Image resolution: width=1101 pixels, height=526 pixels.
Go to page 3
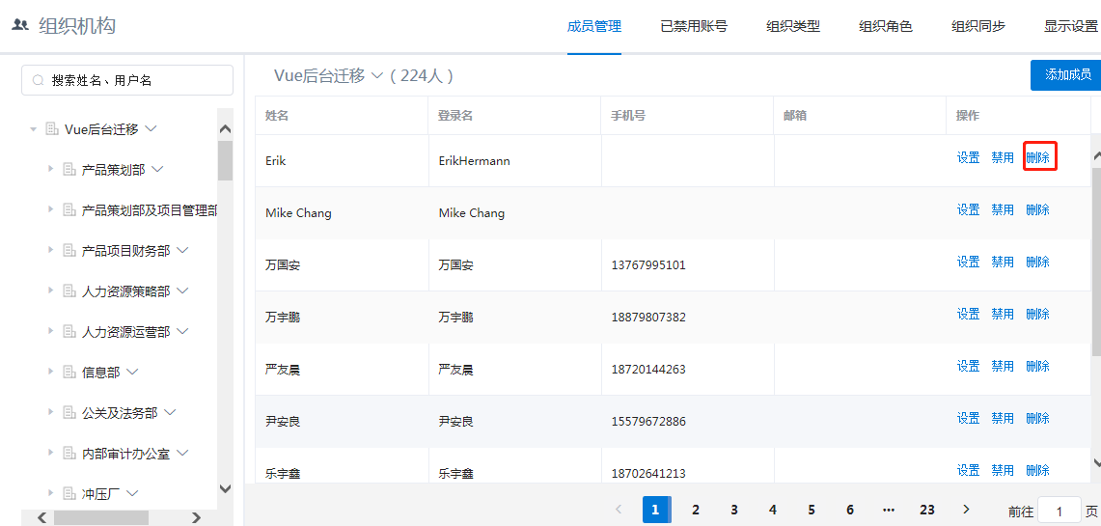(733, 510)
